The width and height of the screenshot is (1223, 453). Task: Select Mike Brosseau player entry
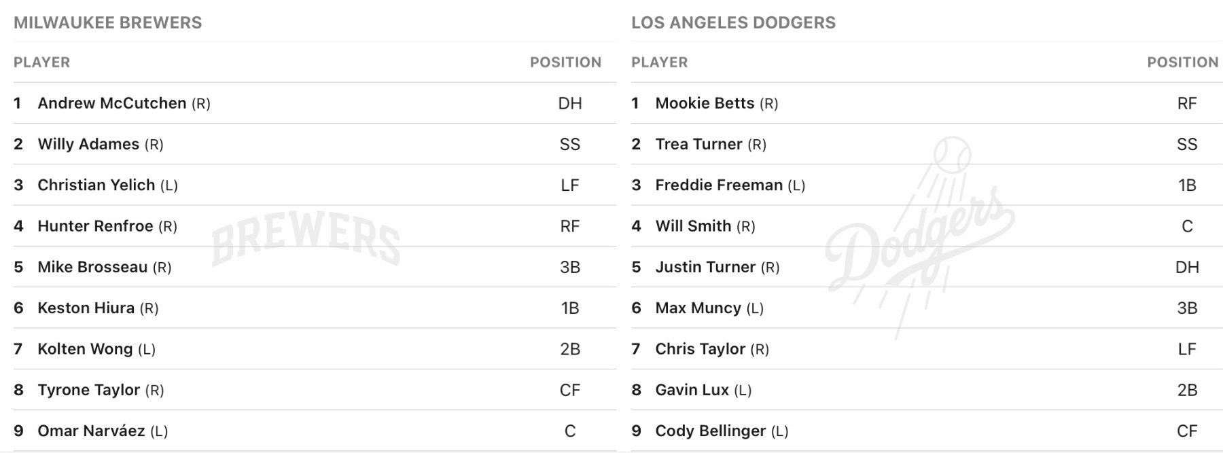92,267
